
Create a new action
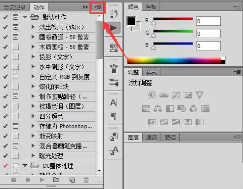click(72, 180)
